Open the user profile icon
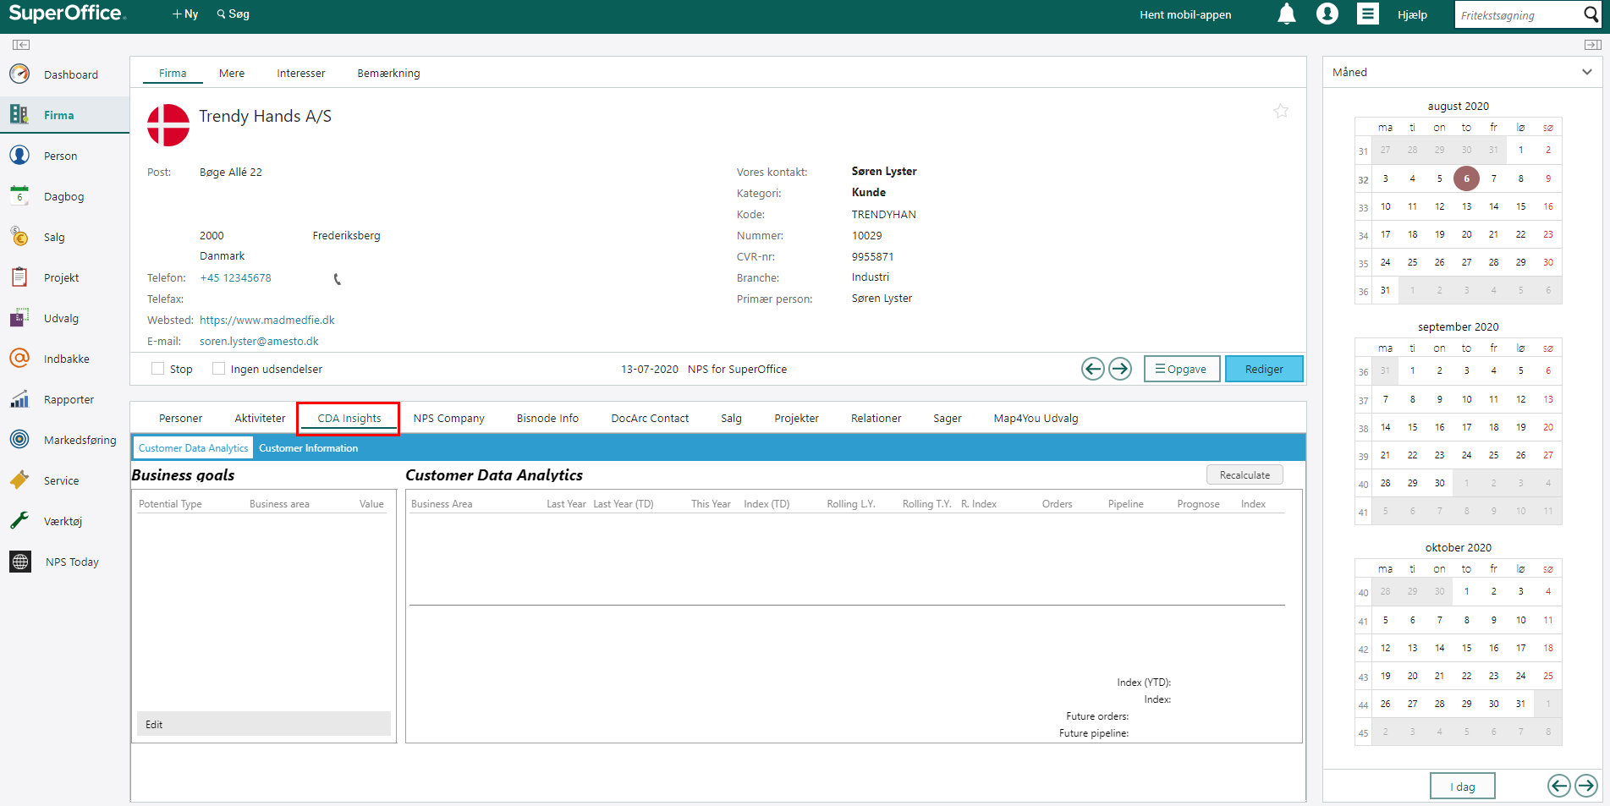 pos(1327,14)
